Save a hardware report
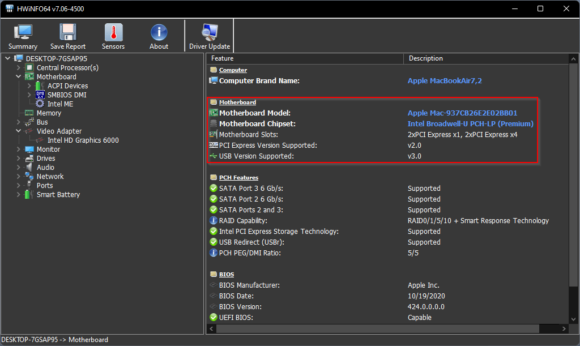The width and height of the screenshot is (580, 346). point(67,36)
